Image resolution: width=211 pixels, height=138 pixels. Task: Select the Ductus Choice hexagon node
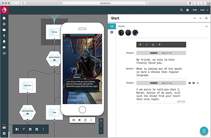(x=53, y=59)
